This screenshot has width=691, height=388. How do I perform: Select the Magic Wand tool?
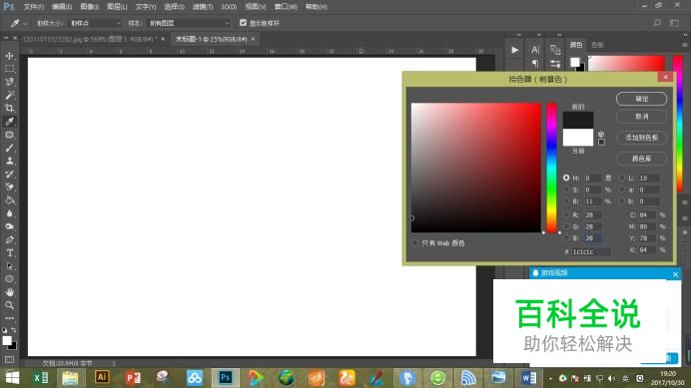click(9, 95)
